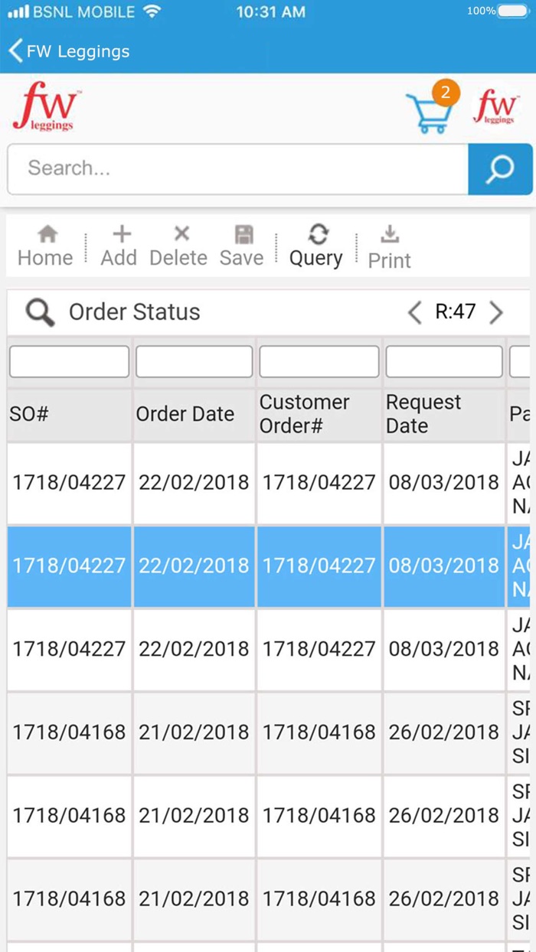Sort by Customer Order# column header
The image size is (536, 952).
(319, 414)
